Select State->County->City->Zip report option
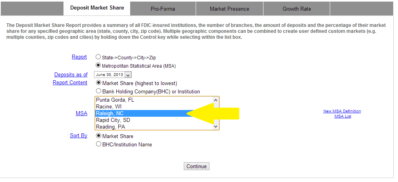The image size is (398, 182). pyautogui.click(x=98, y=57)
